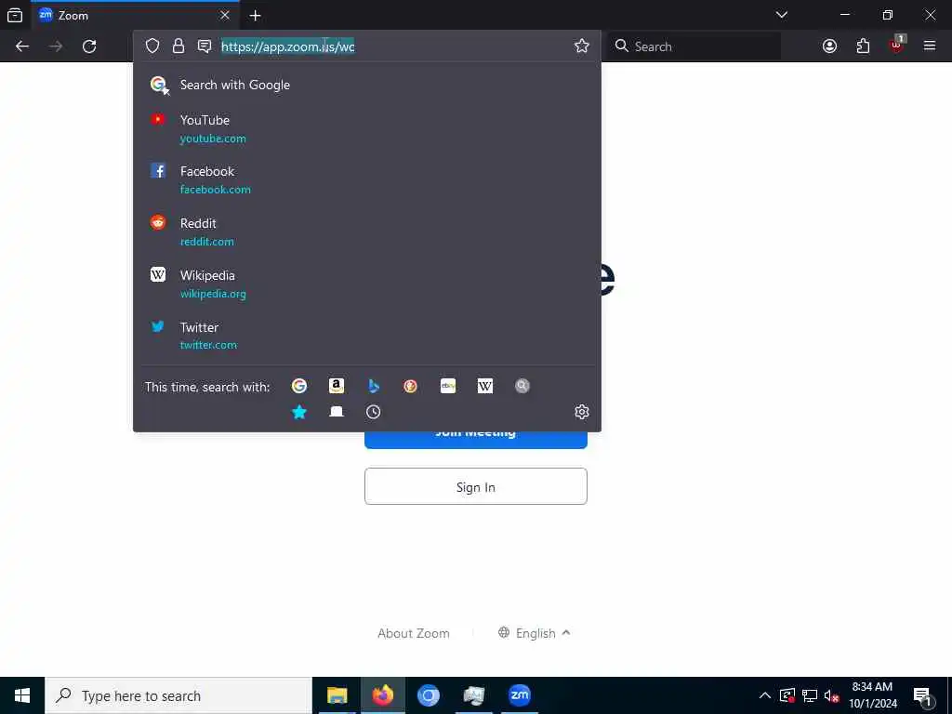The width and height of the screenshot is (952, 714).
Task: Open the About Zoom link
Action: pyautogui.click(x=414, y=633)
